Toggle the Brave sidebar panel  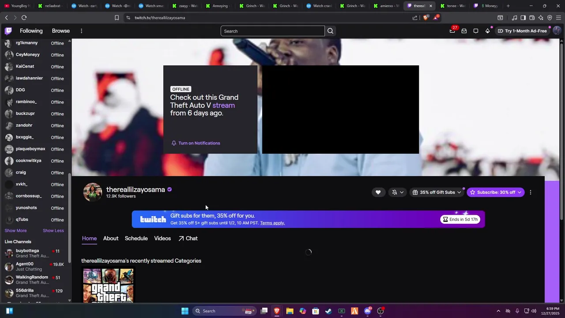click(523, 18)
